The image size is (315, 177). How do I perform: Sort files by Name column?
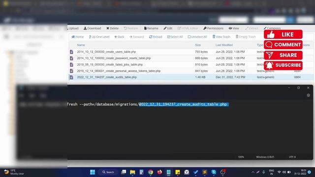[x=81, y=45]
